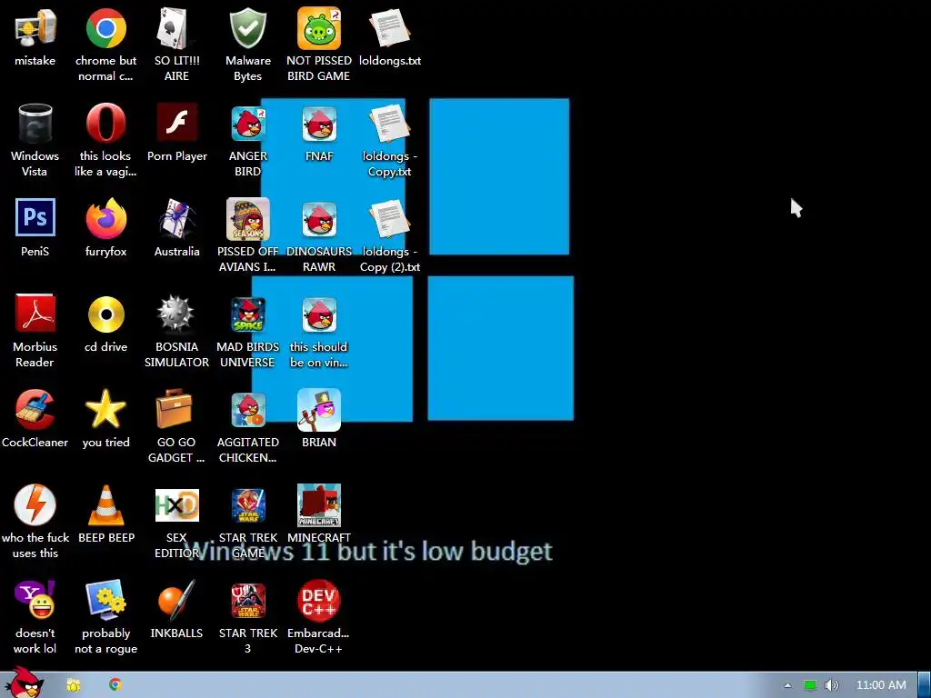Open the 'Morbius Reader' Adobe icon
This screenshot has width=931, height=698.
point(35,313)
